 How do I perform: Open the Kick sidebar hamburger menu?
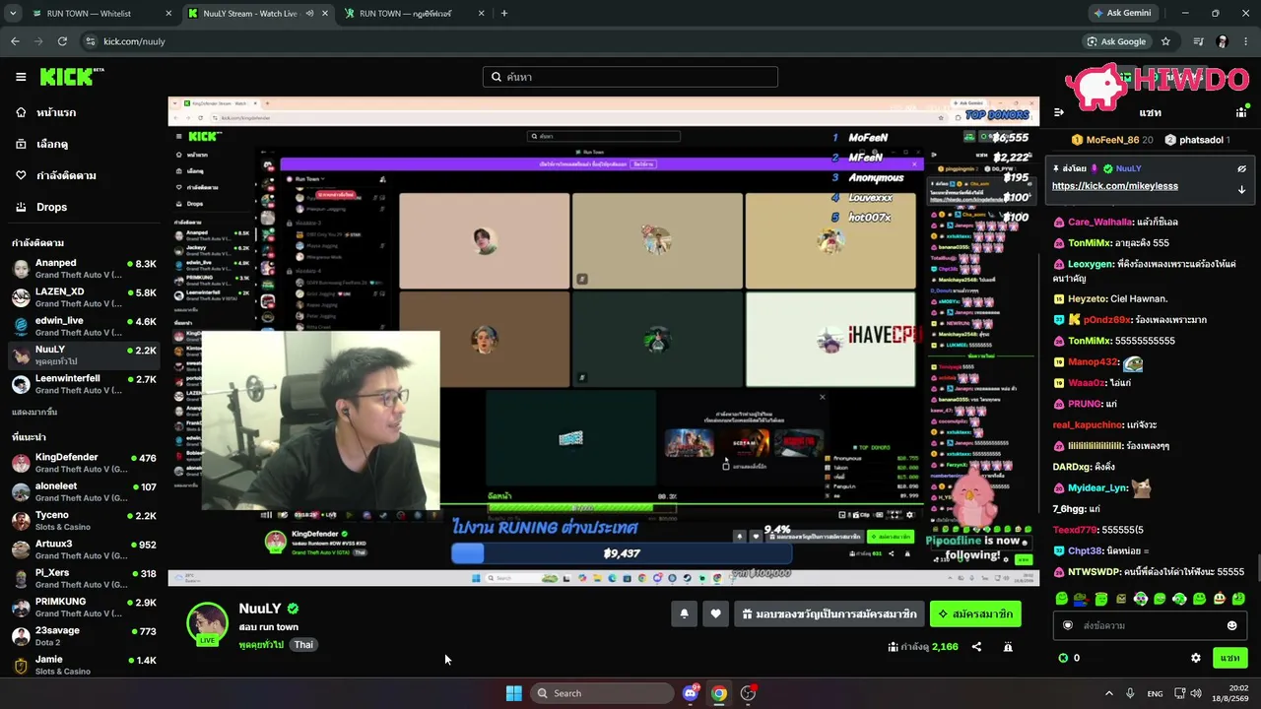click(x=21, y=77)
